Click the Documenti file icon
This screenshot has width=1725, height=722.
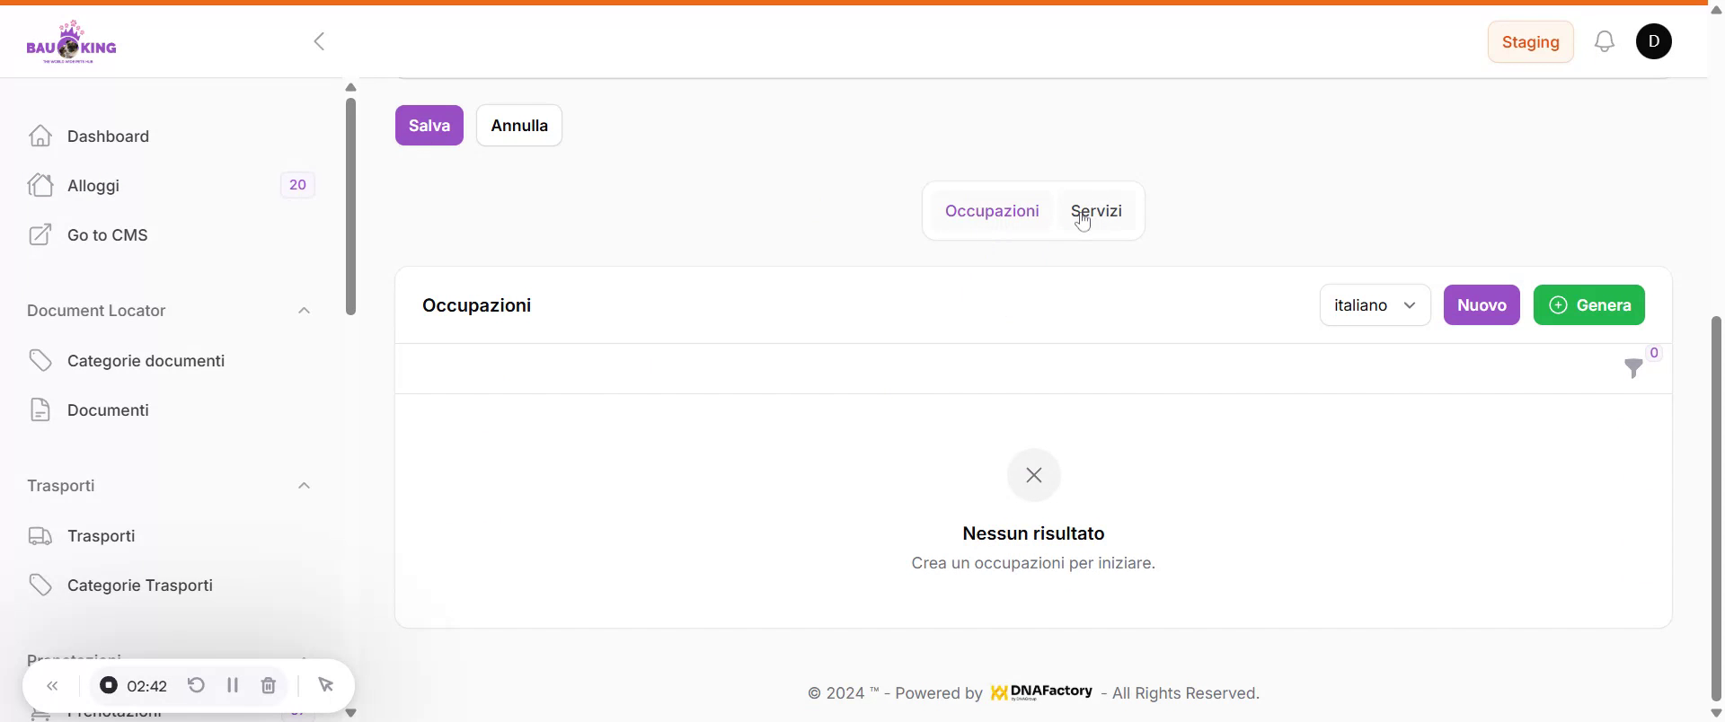coord(40,409)
